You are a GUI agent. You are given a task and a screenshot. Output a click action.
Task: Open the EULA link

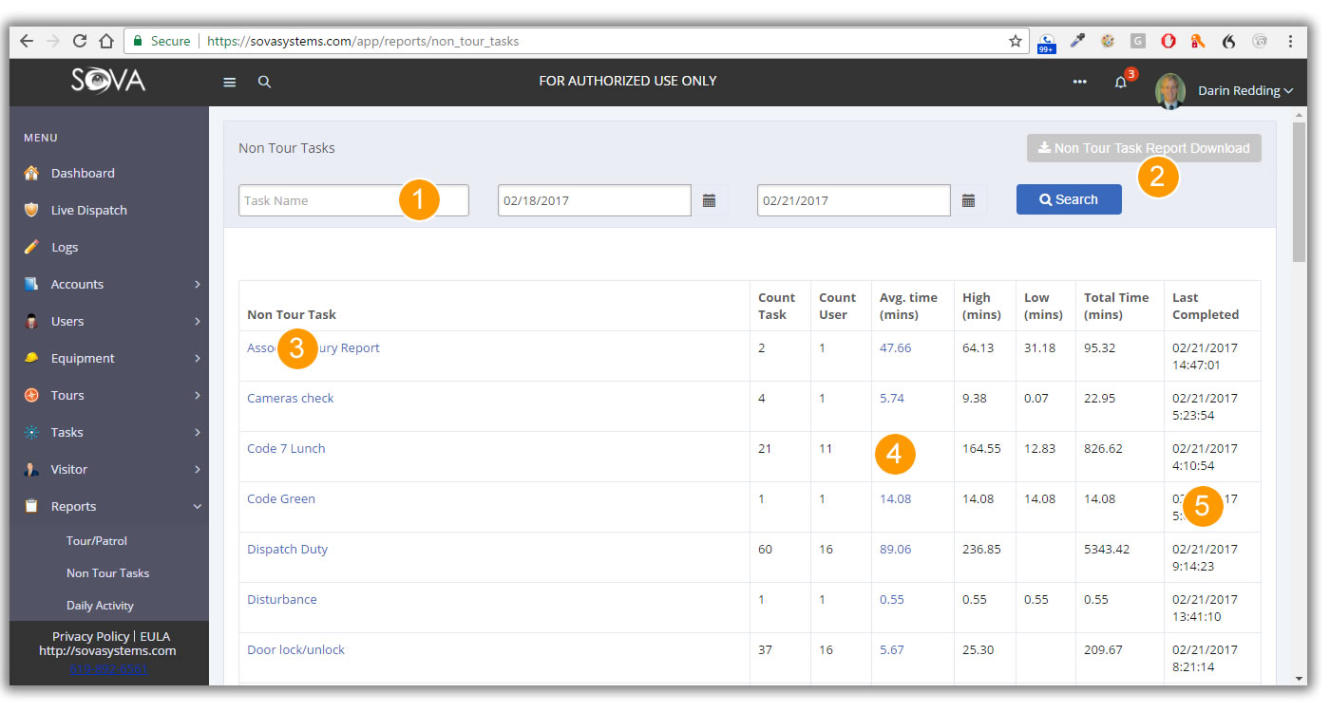(156, 636)
